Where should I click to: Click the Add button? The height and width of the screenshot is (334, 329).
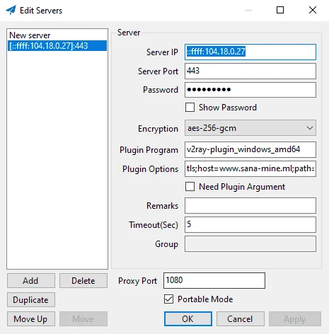[x=31, y=280]
